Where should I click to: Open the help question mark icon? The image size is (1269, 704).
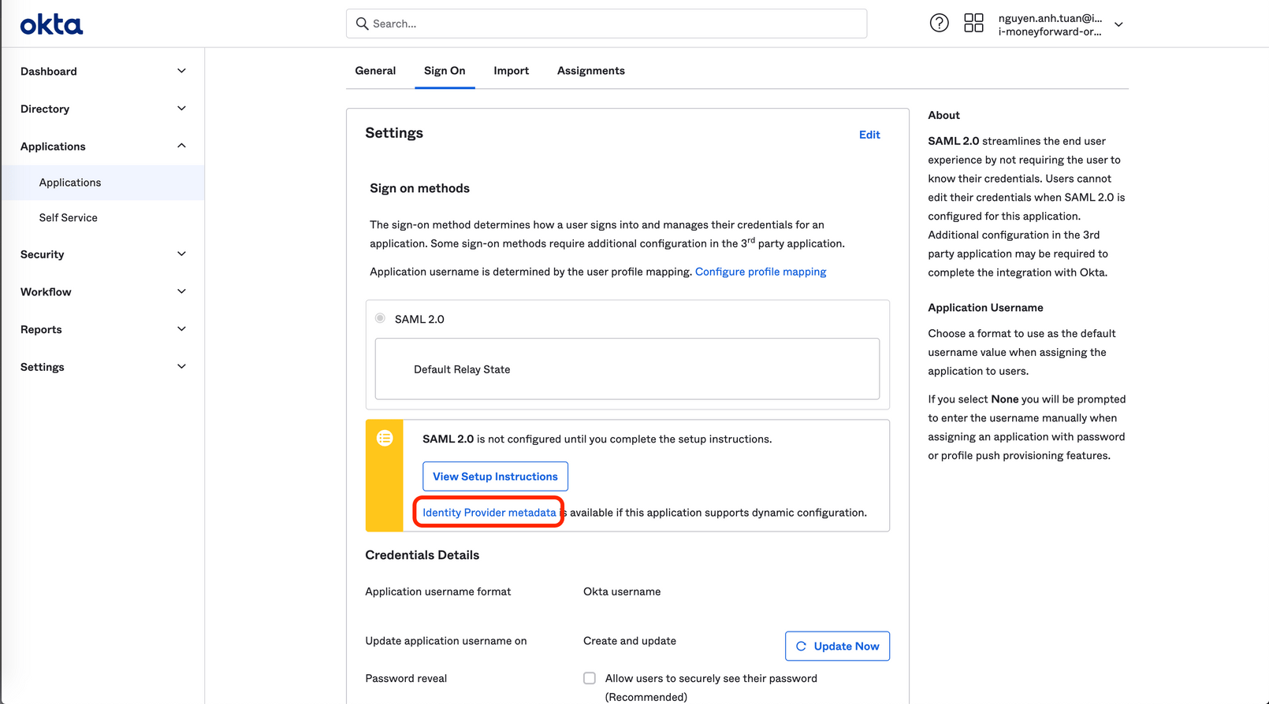(x=939, y=23)
